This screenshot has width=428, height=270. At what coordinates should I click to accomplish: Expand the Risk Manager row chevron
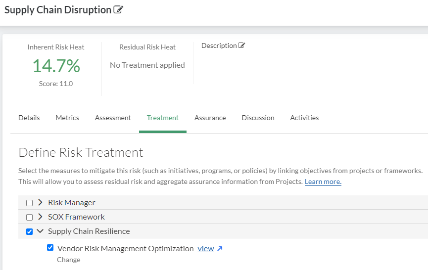40,202
